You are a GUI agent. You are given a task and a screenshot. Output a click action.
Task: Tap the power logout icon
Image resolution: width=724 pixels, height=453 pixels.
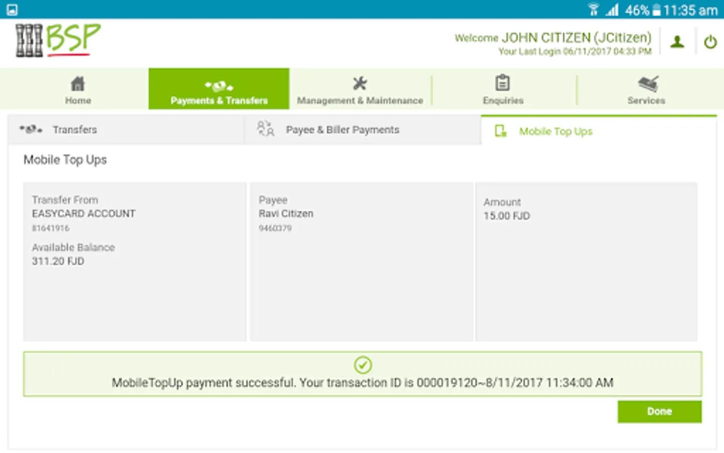coord(710,42)
